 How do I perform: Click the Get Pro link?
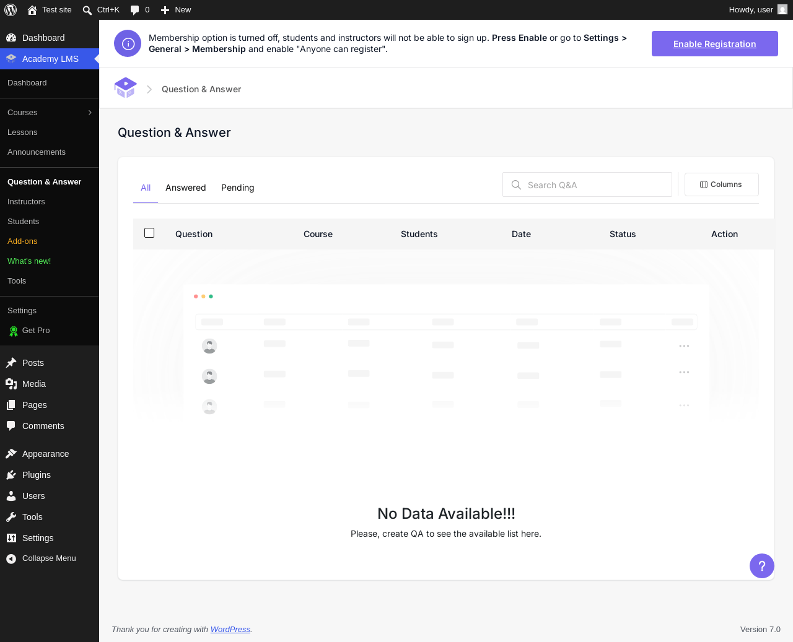point(36,331)
